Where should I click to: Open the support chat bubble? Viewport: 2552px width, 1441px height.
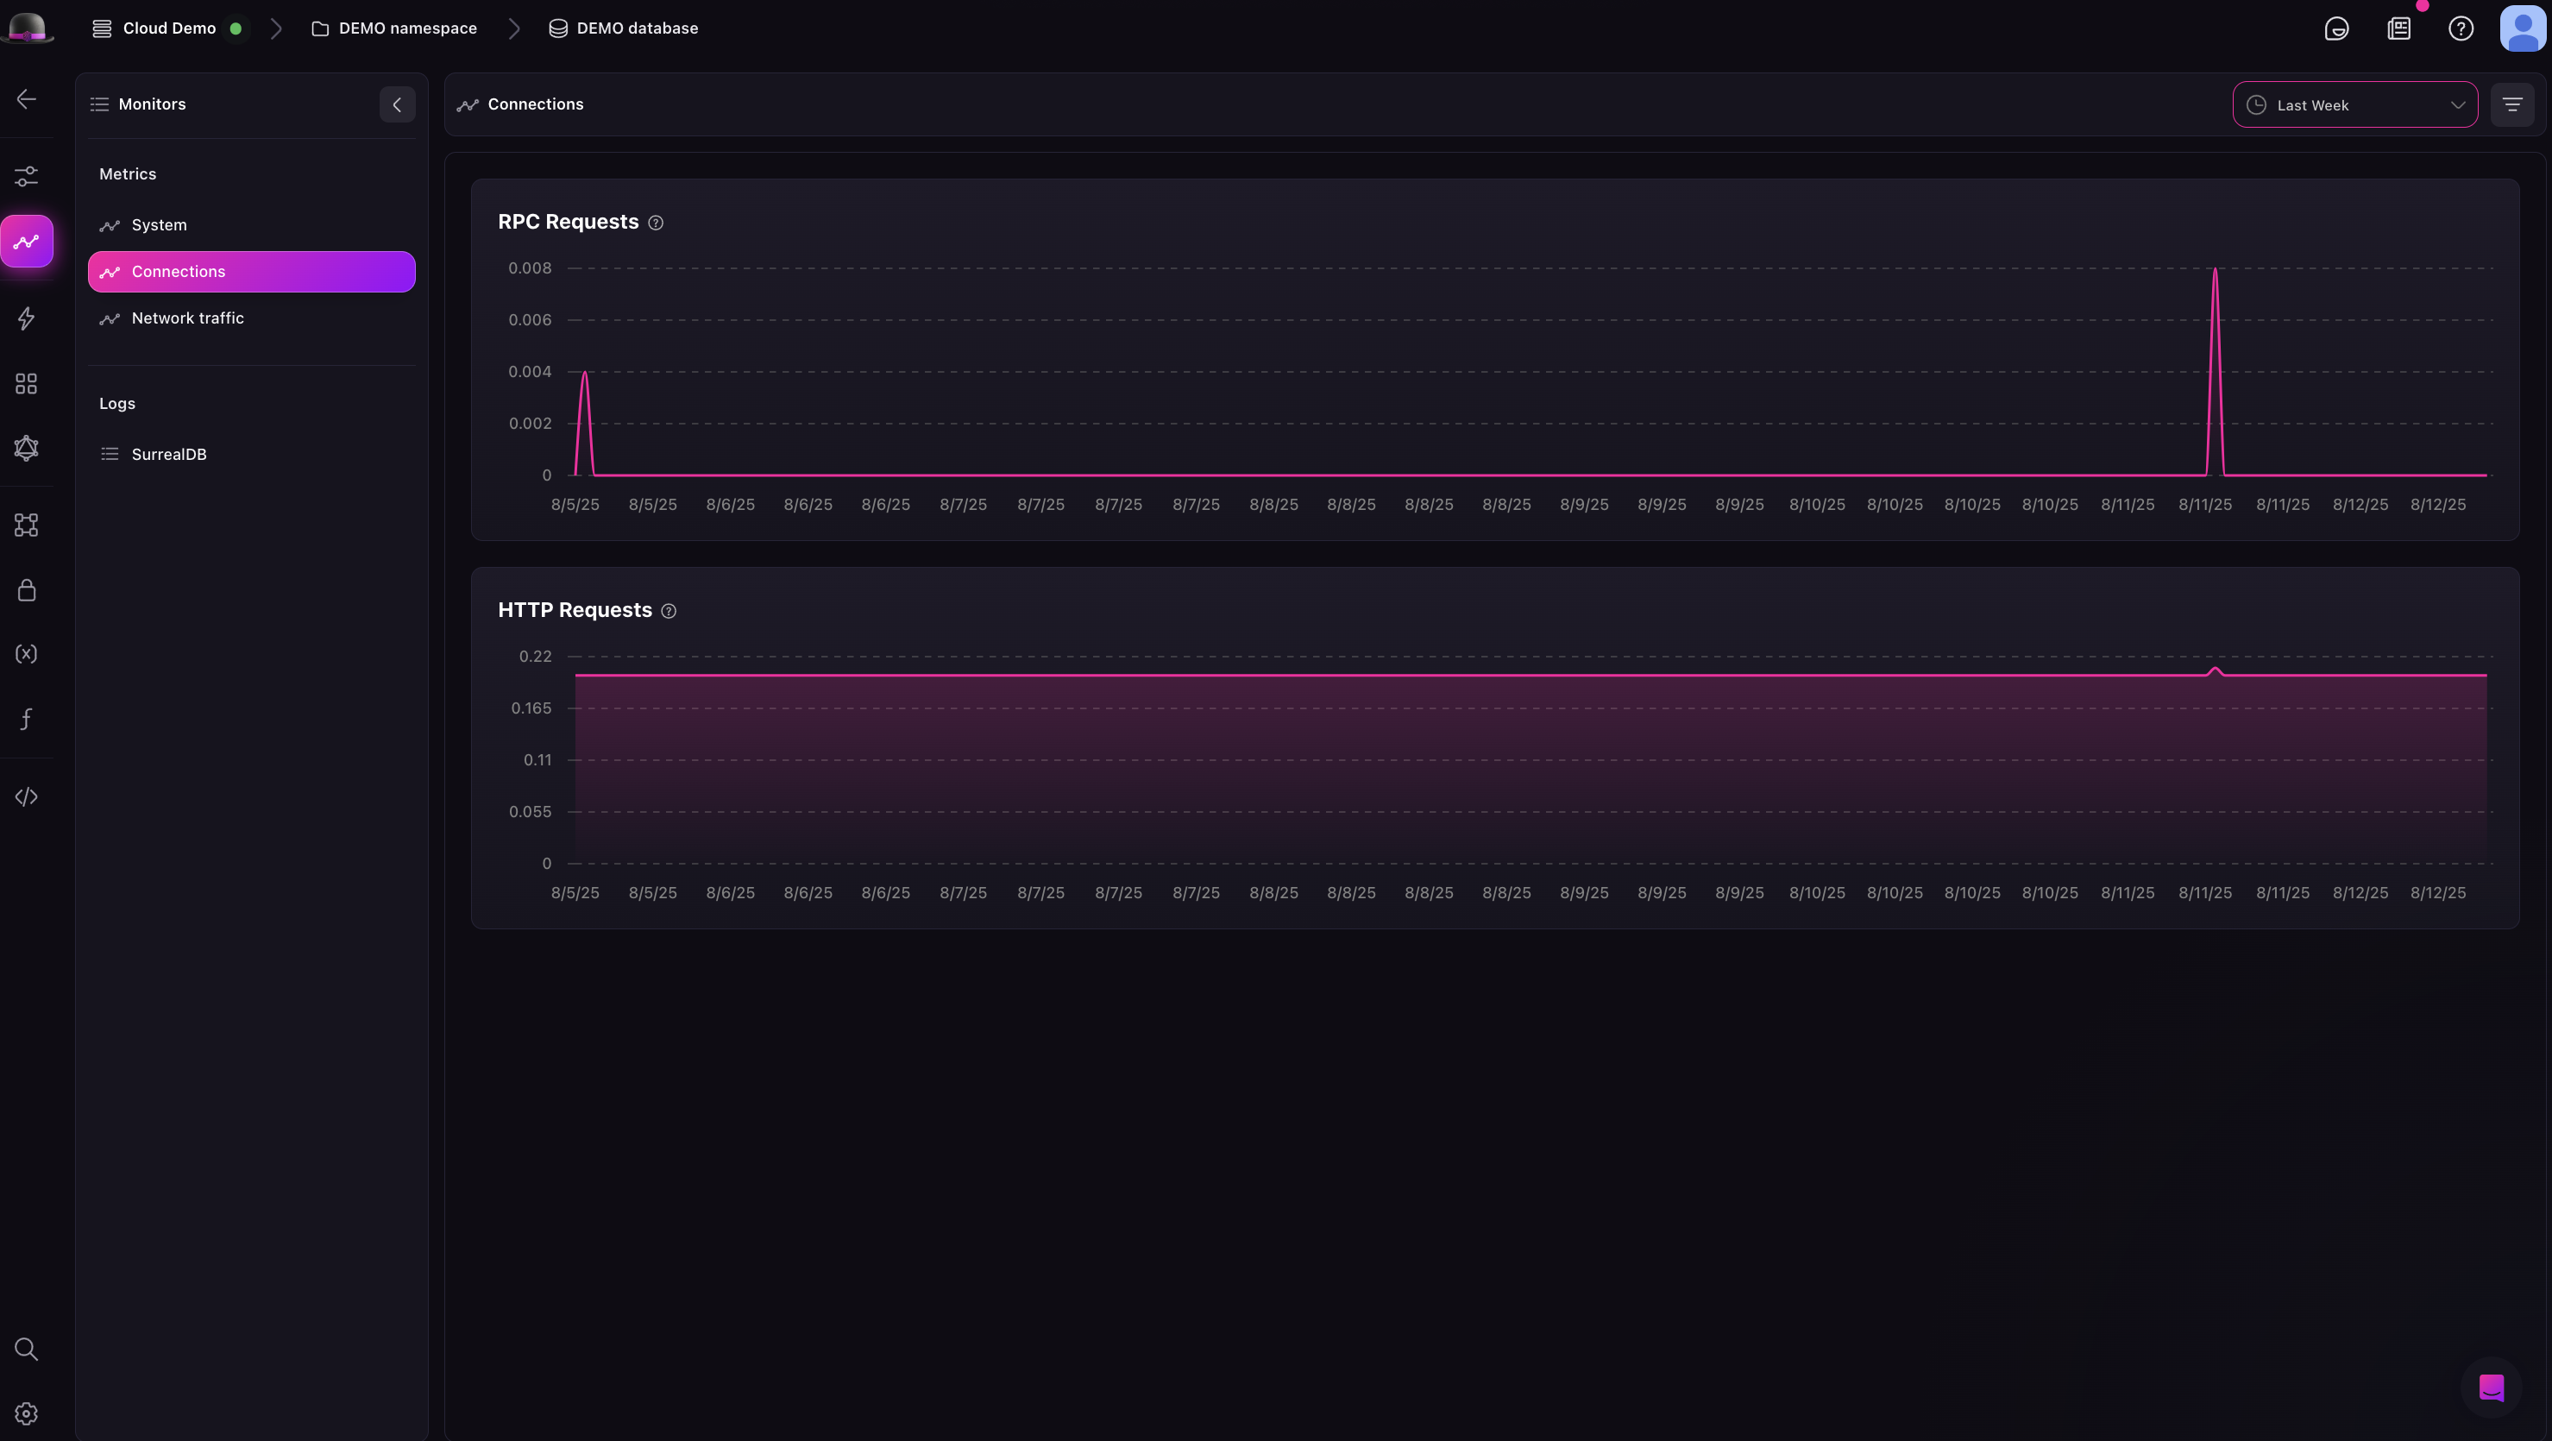coord(2493,1388)
